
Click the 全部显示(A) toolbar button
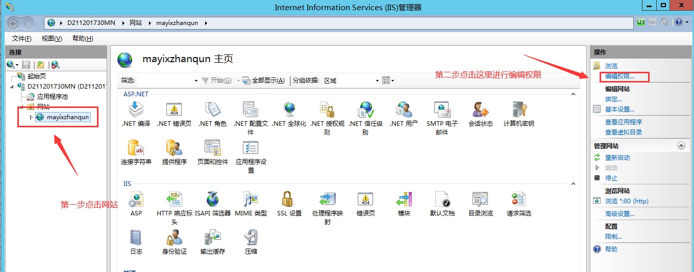[263, 80]
